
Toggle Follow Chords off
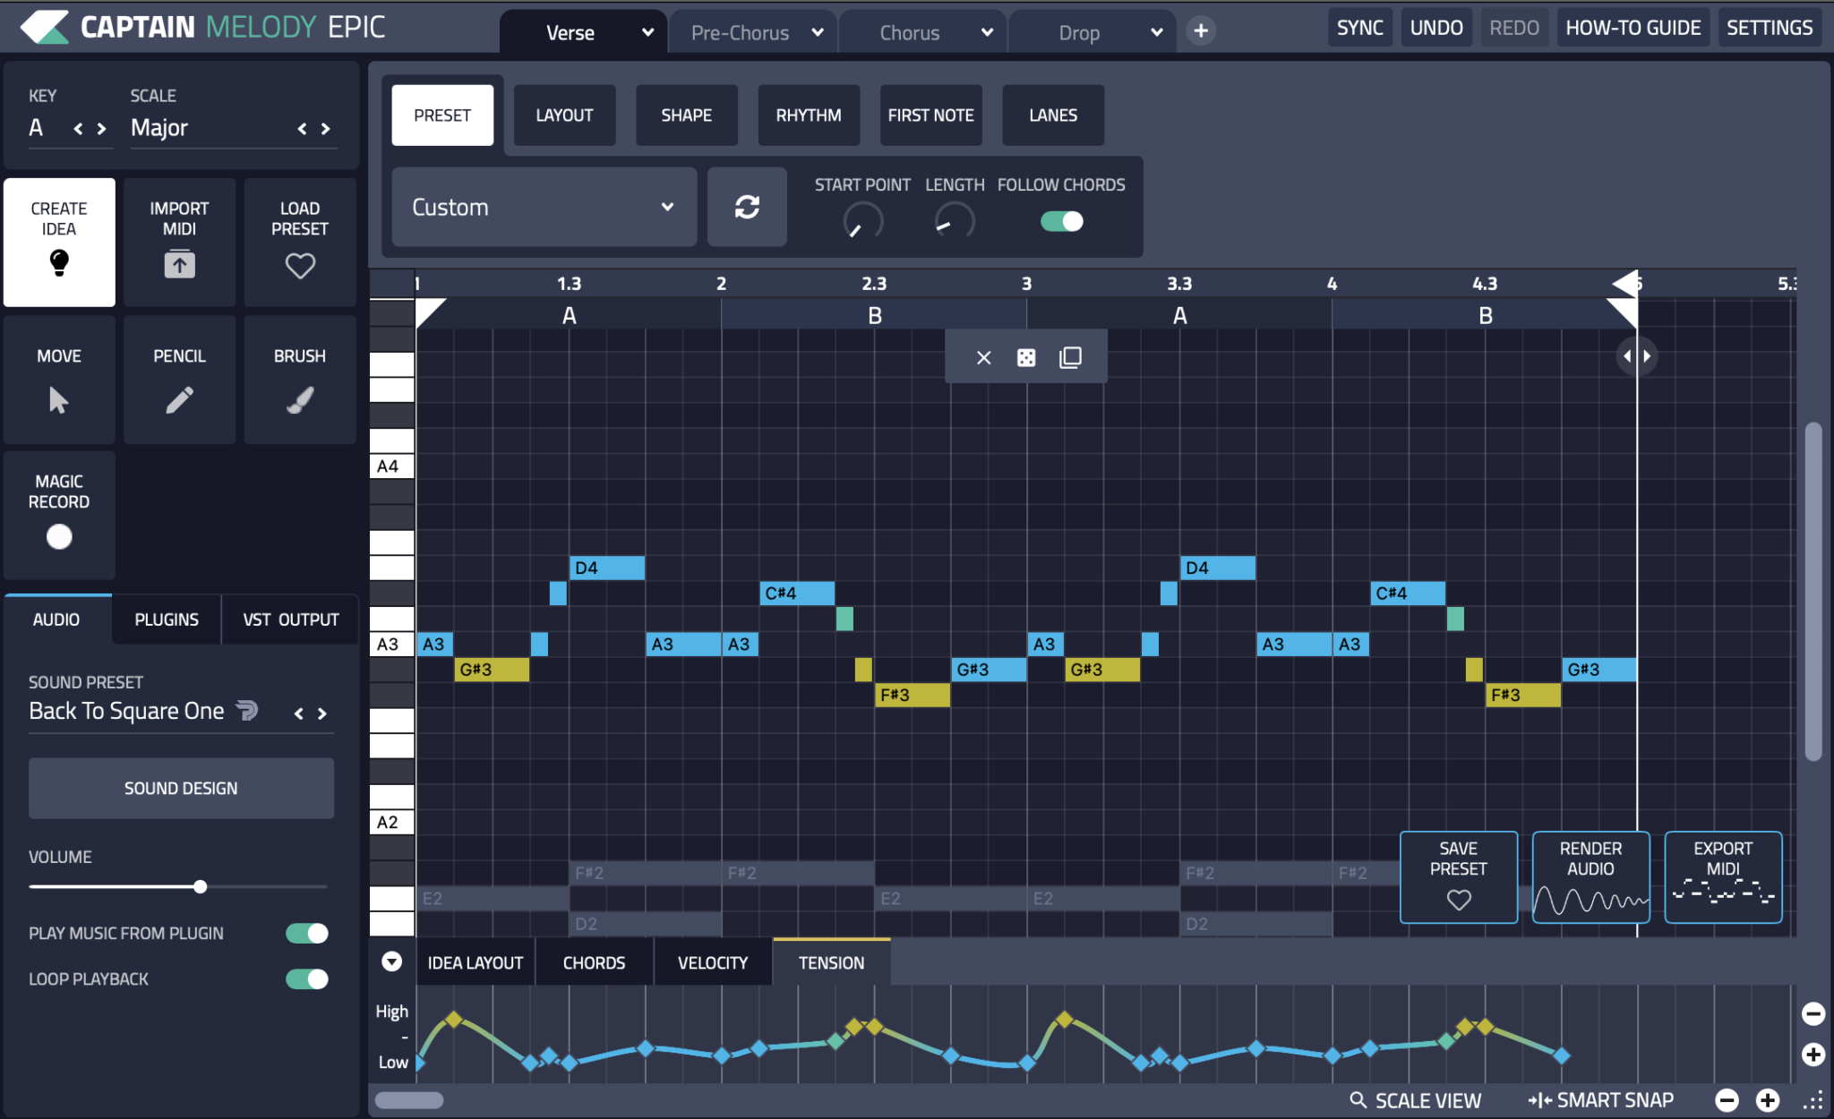[x=1061, y=220]
